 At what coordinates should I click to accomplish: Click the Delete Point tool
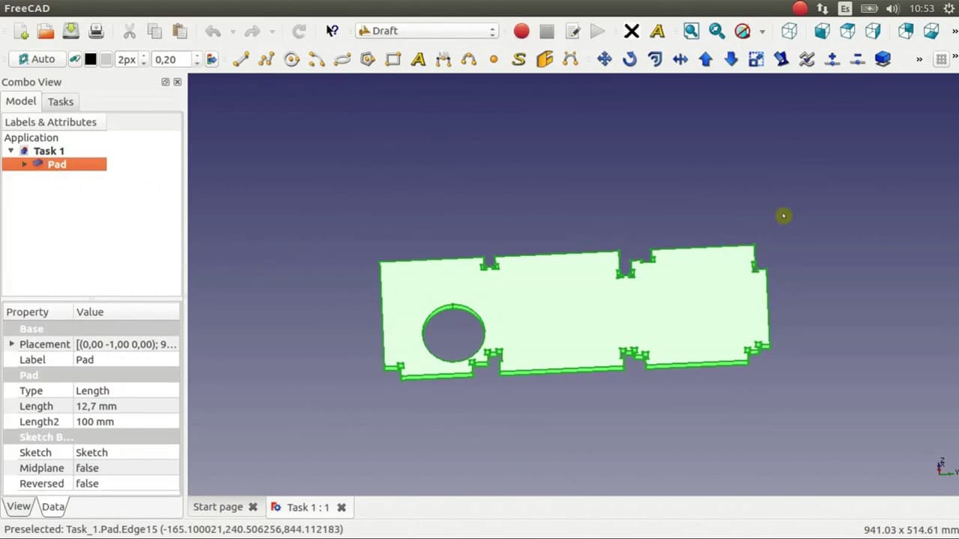click(x=858, y=59)
